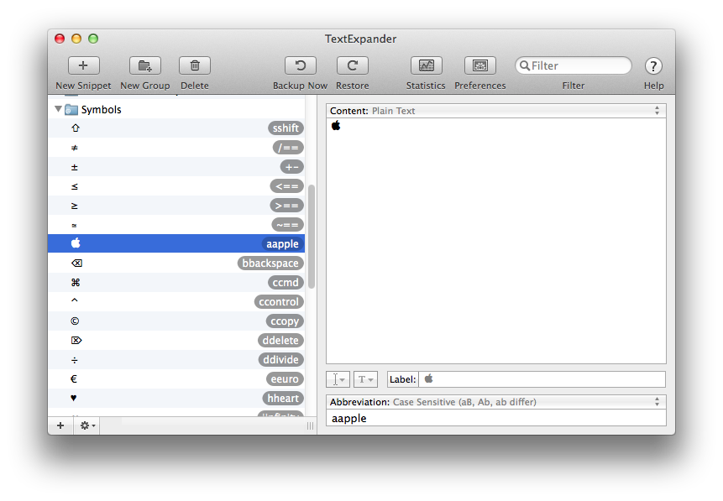Click the ddelete abbreviation badge
The height and width of the screenshot is (501, 723).
click(x=280, y=341)
